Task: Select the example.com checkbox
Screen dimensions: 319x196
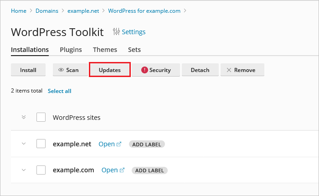Action: point(41,170)
